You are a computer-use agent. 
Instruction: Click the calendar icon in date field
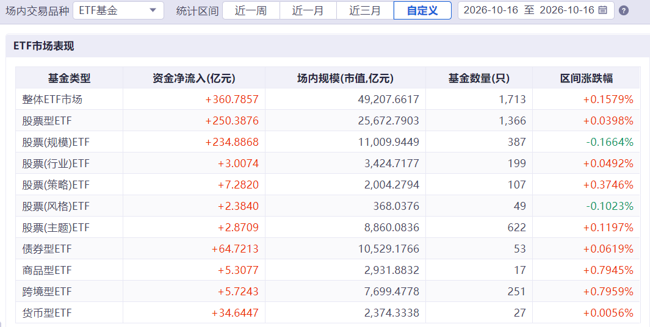point(603,10)
